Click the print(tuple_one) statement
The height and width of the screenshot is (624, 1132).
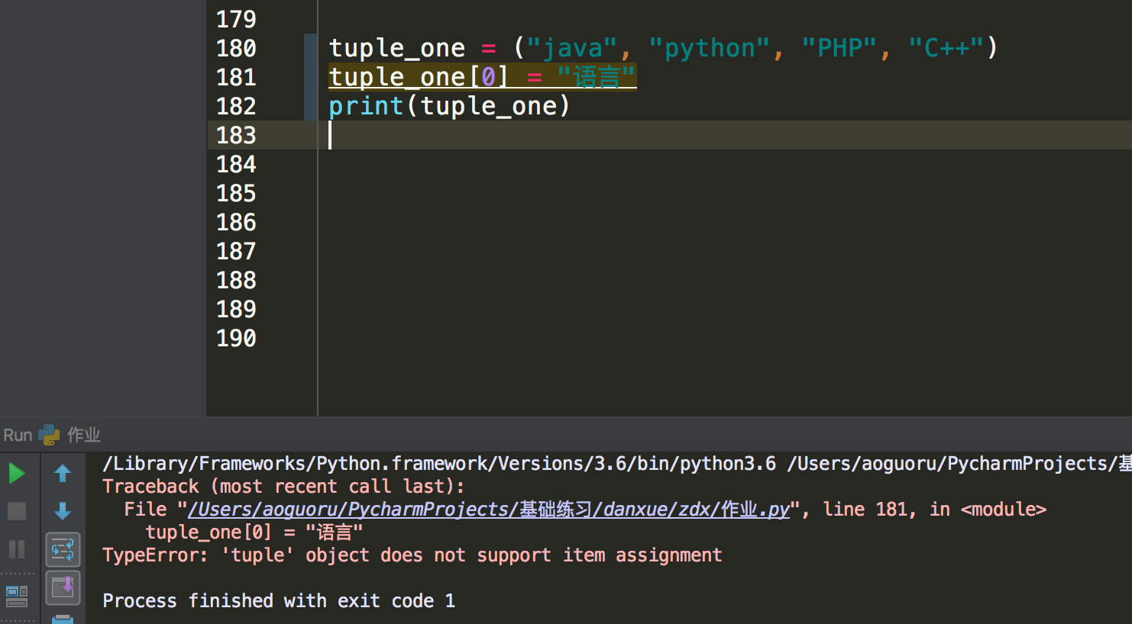[x=449, y=106]
